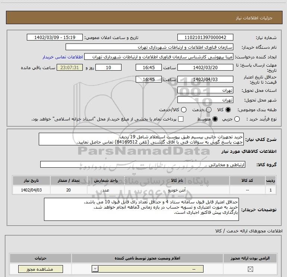Click the response deadline date 1402/03/20
This screenshot has height=277, width=287.
click(205, 68)
